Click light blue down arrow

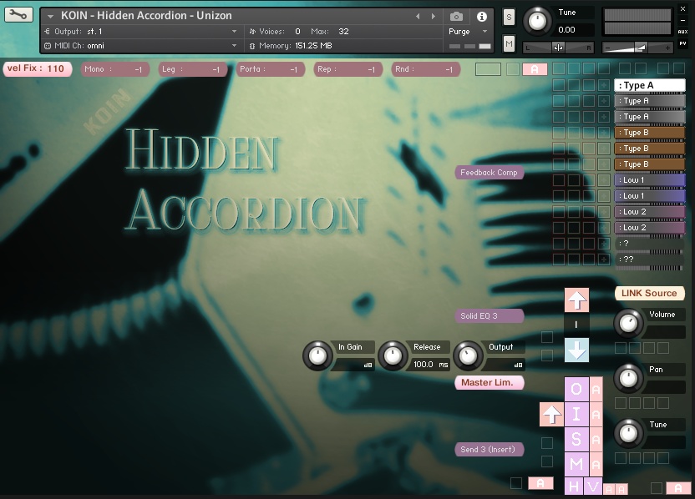click(x=576, y=350)
